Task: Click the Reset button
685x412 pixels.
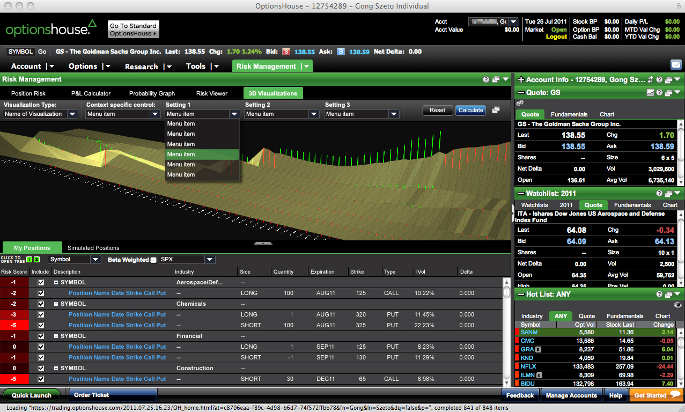Action: click(x=437, y=110)
